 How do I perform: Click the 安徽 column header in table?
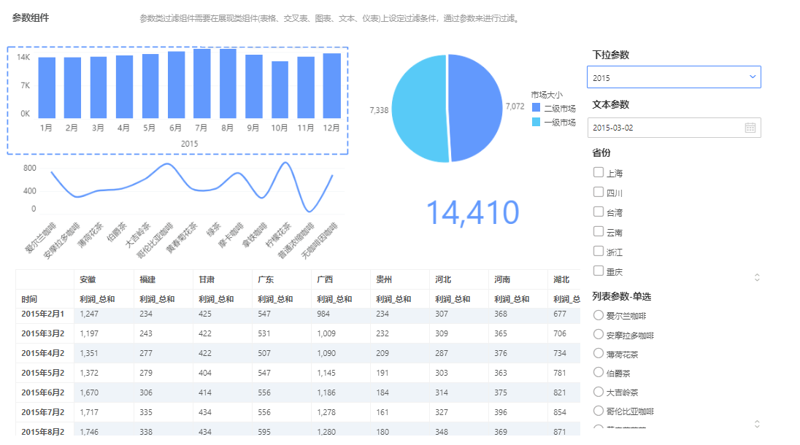pyautogui.click(x=88, y=279)
